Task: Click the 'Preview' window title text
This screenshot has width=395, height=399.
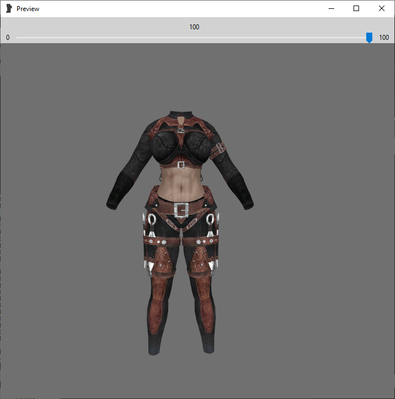Action: (28, 9)
